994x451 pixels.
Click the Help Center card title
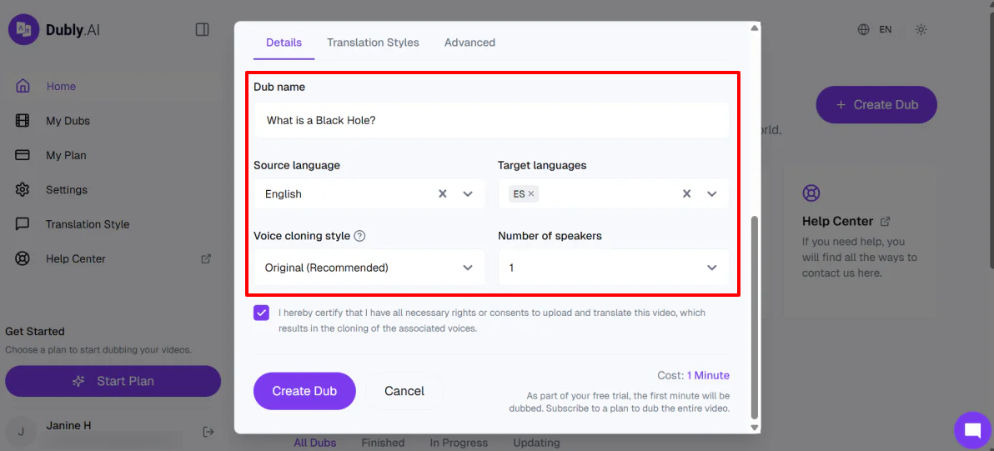coord(837,222)
